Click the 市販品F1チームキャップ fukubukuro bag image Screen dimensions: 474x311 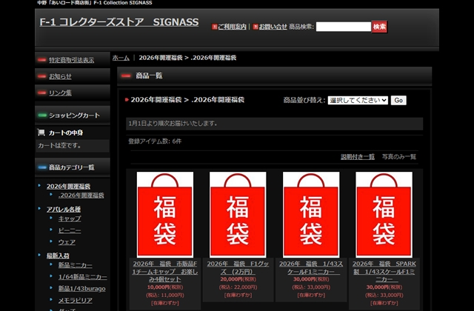click(x=164, y=214)
